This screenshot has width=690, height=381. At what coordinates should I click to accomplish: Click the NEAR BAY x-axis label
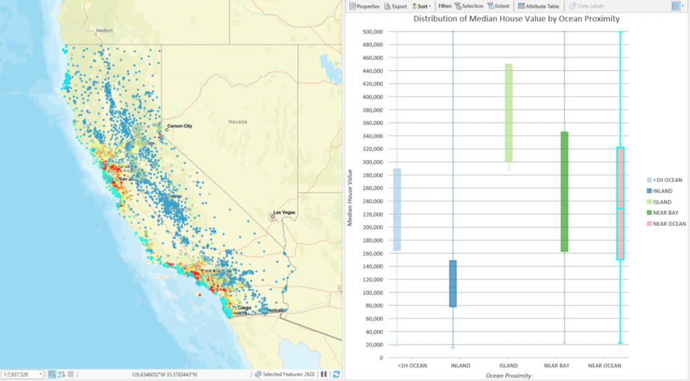[x=557, y=366]
